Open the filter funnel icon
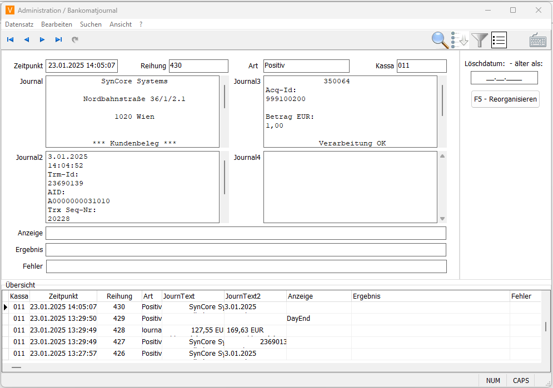This screenshot has width=553, height=388. click(x=479, y=39)
